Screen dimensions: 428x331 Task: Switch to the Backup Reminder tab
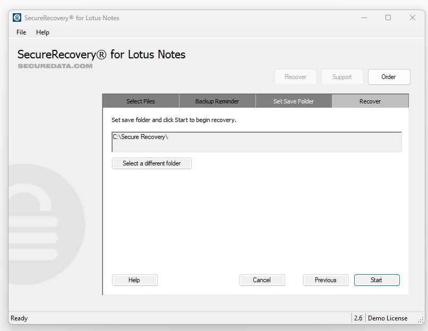(217, 101)
